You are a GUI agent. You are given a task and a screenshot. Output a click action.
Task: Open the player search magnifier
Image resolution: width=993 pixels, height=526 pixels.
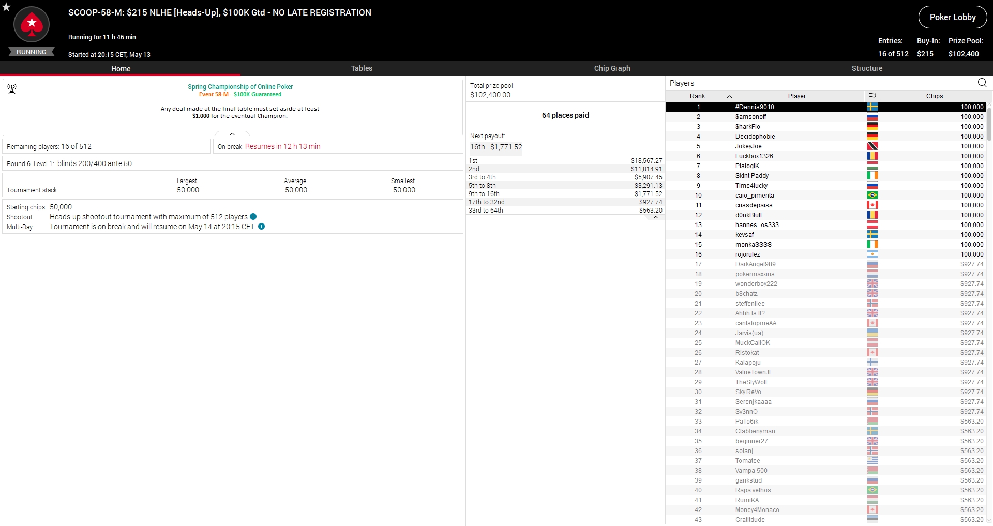click(982, 83)
